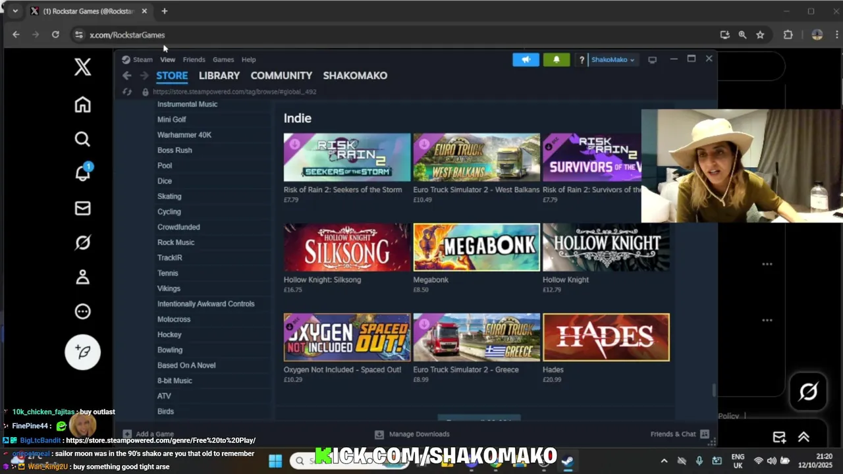Viewport: 843px width, 474px height.
Task: Select 8-bit Music tag
Action: click(175, 381)
